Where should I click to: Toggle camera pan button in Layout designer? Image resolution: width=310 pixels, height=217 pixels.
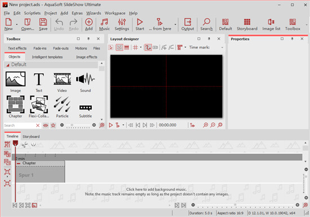(156, 47)
